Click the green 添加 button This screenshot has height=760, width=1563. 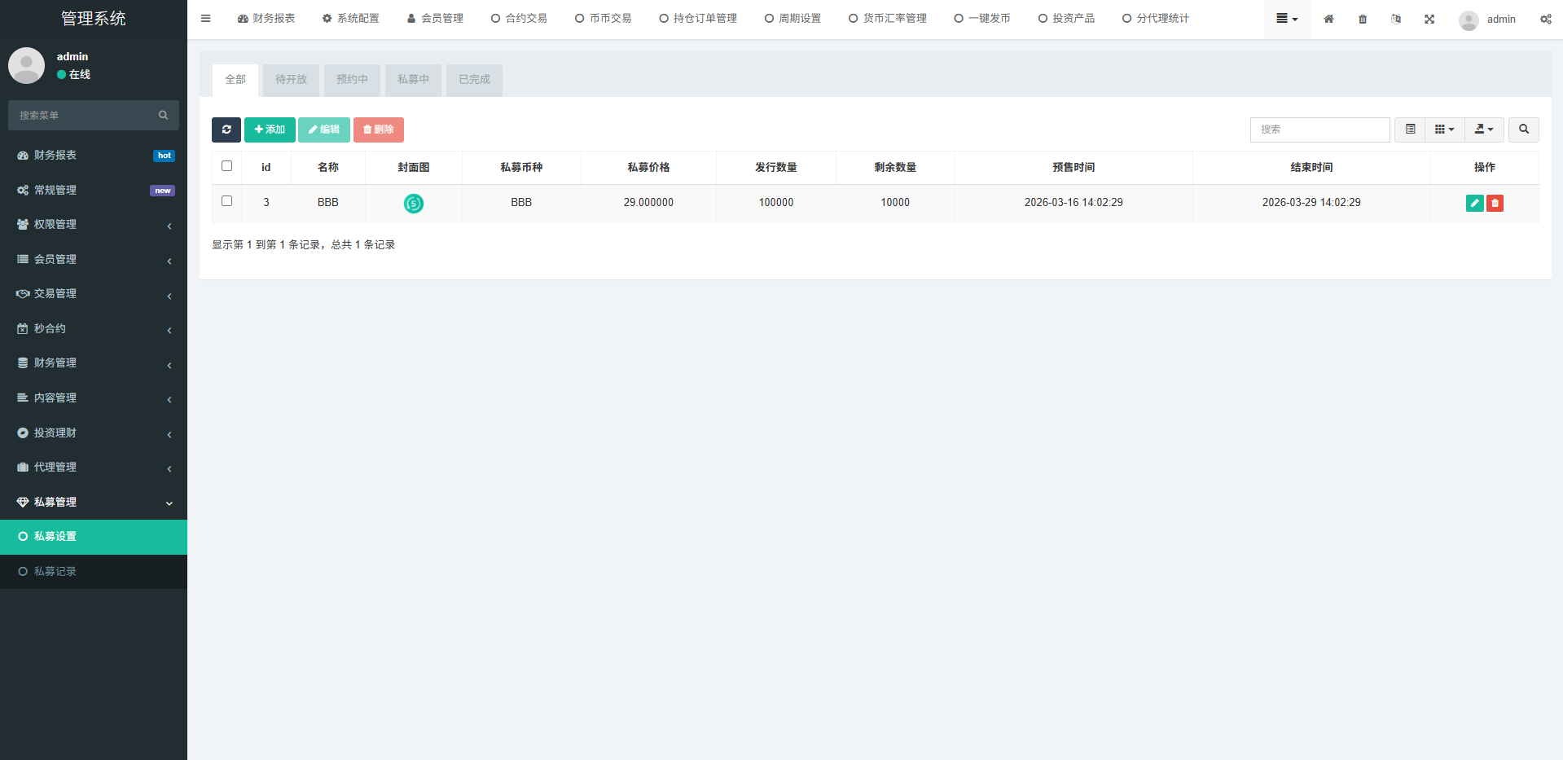click(x=270, y=130)
